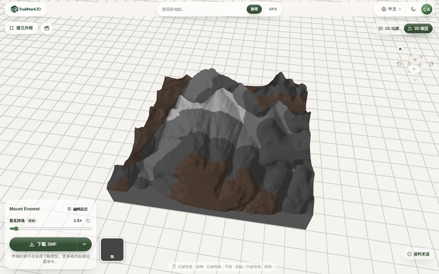The width and height of the screenshot is (439, 274).
Task: Click the GPX upload button
Action: [x=273, y=9]
